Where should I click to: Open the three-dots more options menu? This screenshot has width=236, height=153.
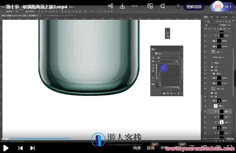click(x=134, y=6)
